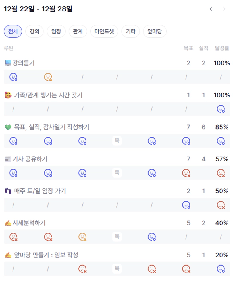The image size is (235, 283).
Task: Click the 12월 22일 - 12월 28일 date range
Action: pos(38,9)
